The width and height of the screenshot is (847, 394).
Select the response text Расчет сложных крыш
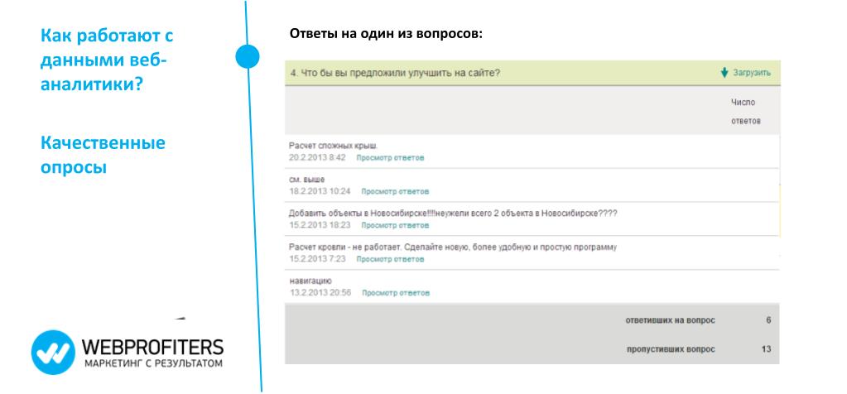coord(334,146)
